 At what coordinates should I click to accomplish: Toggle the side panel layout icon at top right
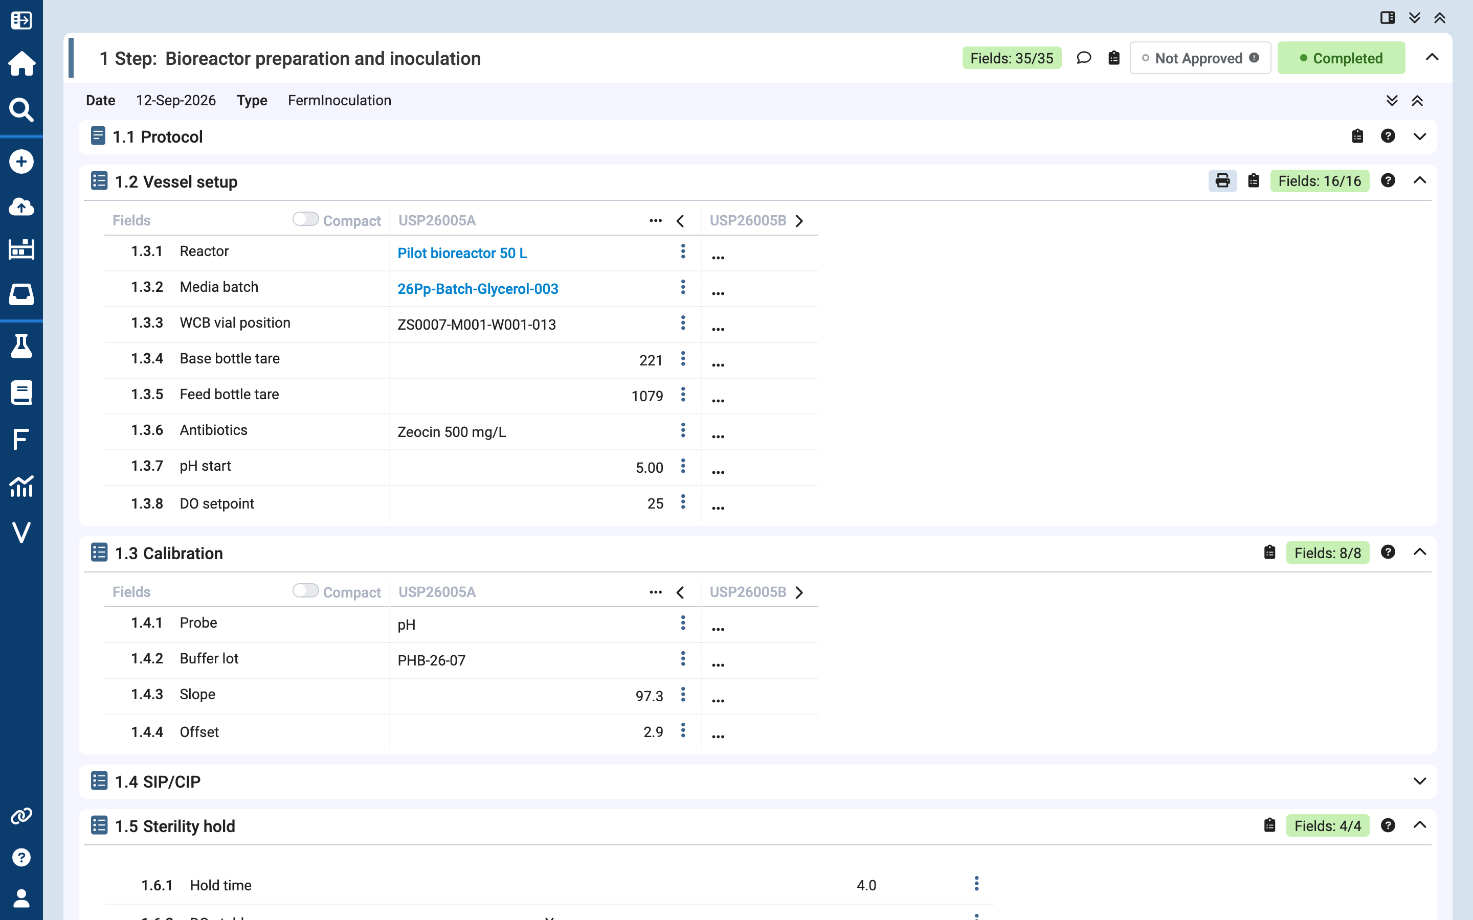pyautogui.click(x=1387, y=18)
